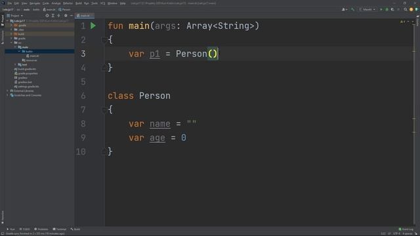Collapse the main folder in project tree
This screenshot has width=420, height=236.
(15, 47)
